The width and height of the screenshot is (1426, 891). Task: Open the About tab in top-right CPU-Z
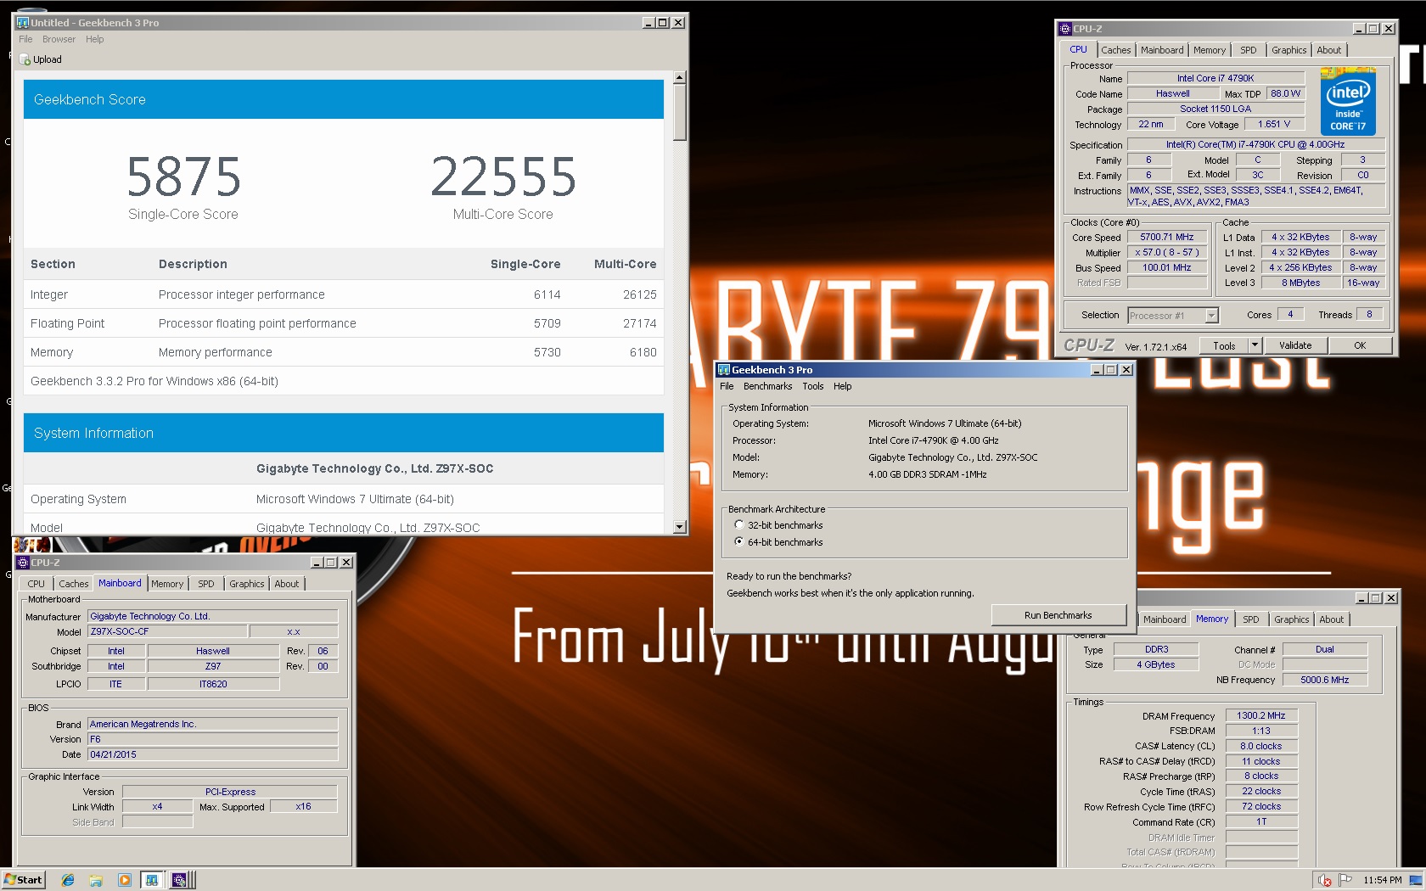(x=1328, y=50)
